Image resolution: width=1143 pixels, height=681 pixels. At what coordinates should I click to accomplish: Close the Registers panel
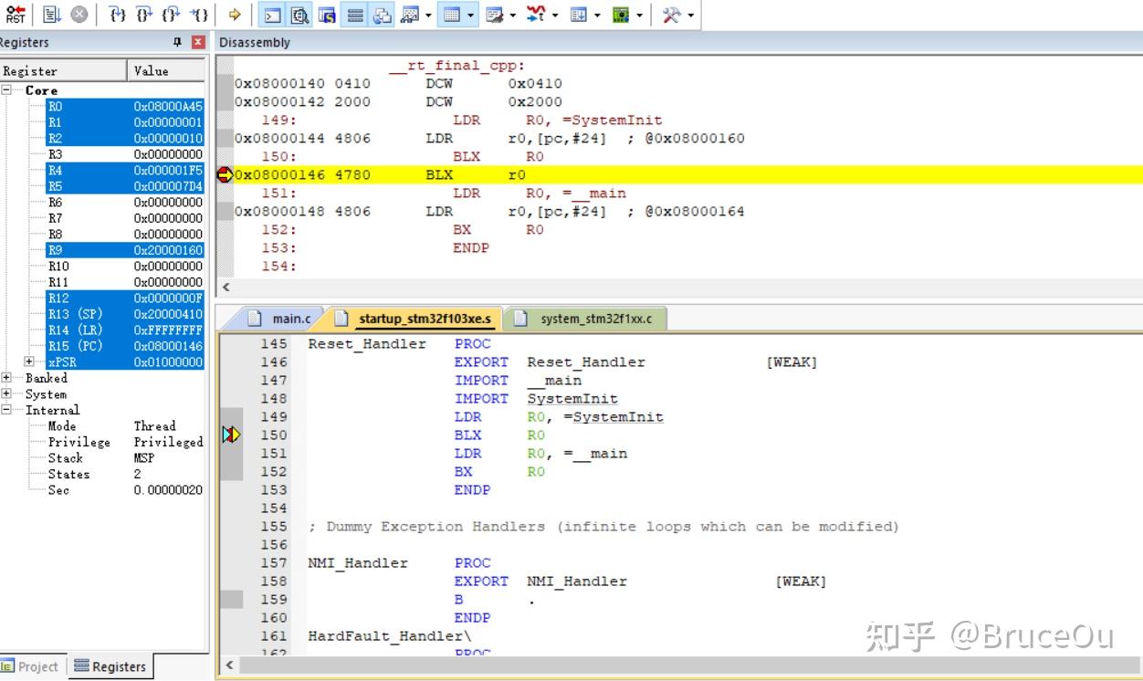pyautogui.click(x=198, y=43)
